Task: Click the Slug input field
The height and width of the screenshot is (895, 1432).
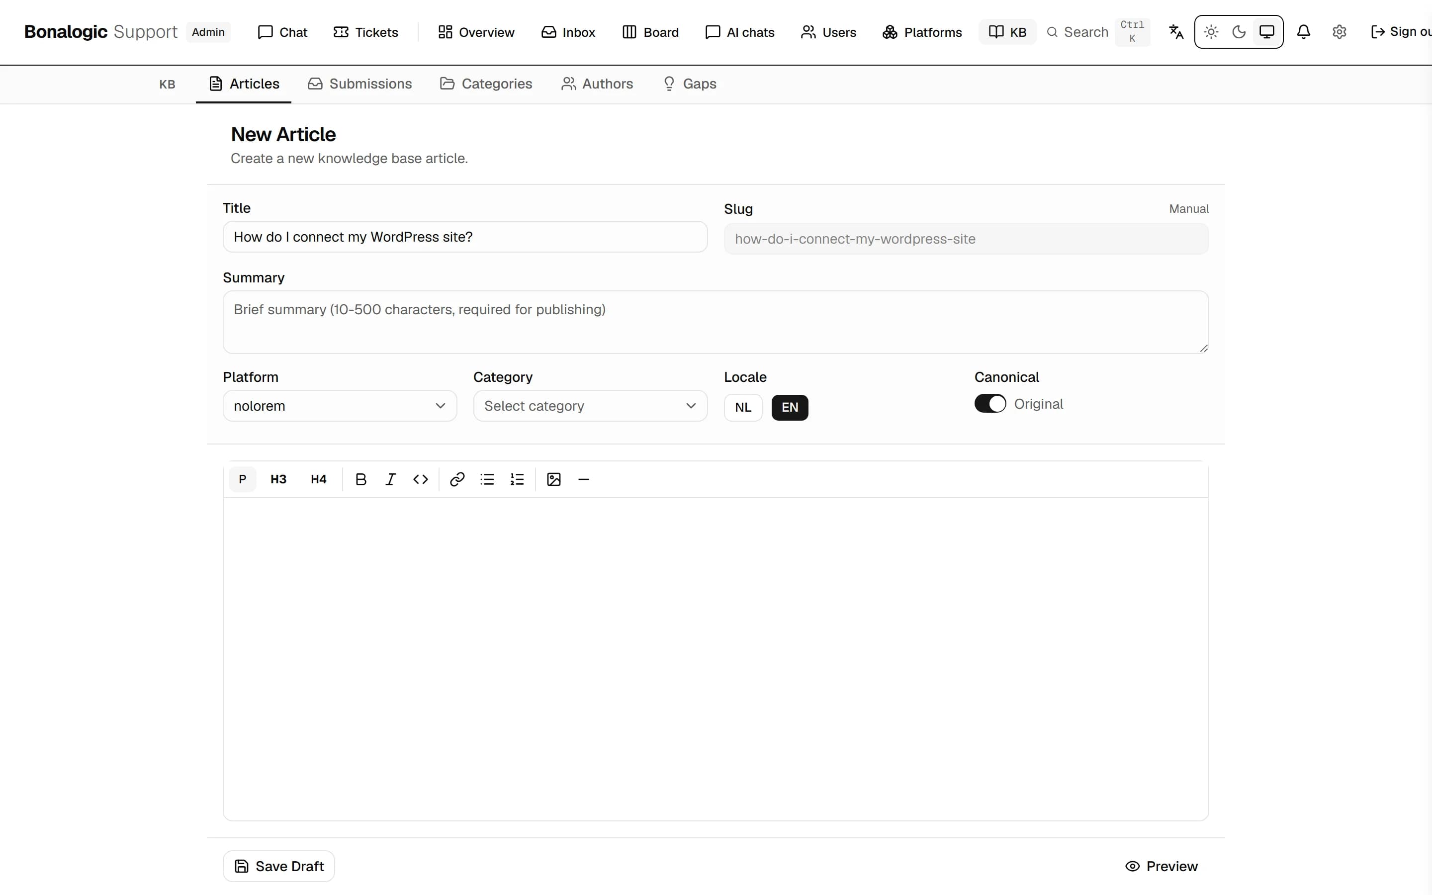Action: click(966, 239)
